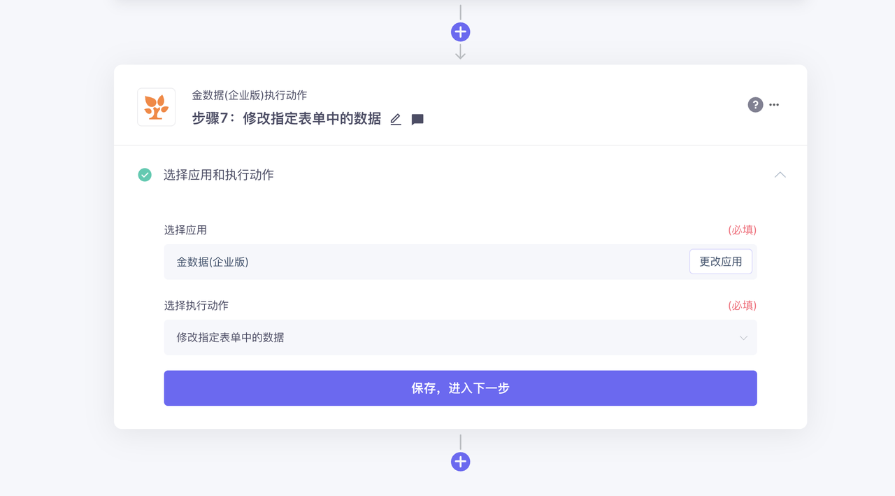Viewport: 895px width, 496px height.
Task: Click the 选择应用和执行动作 section heading
Action: [219, 175]
